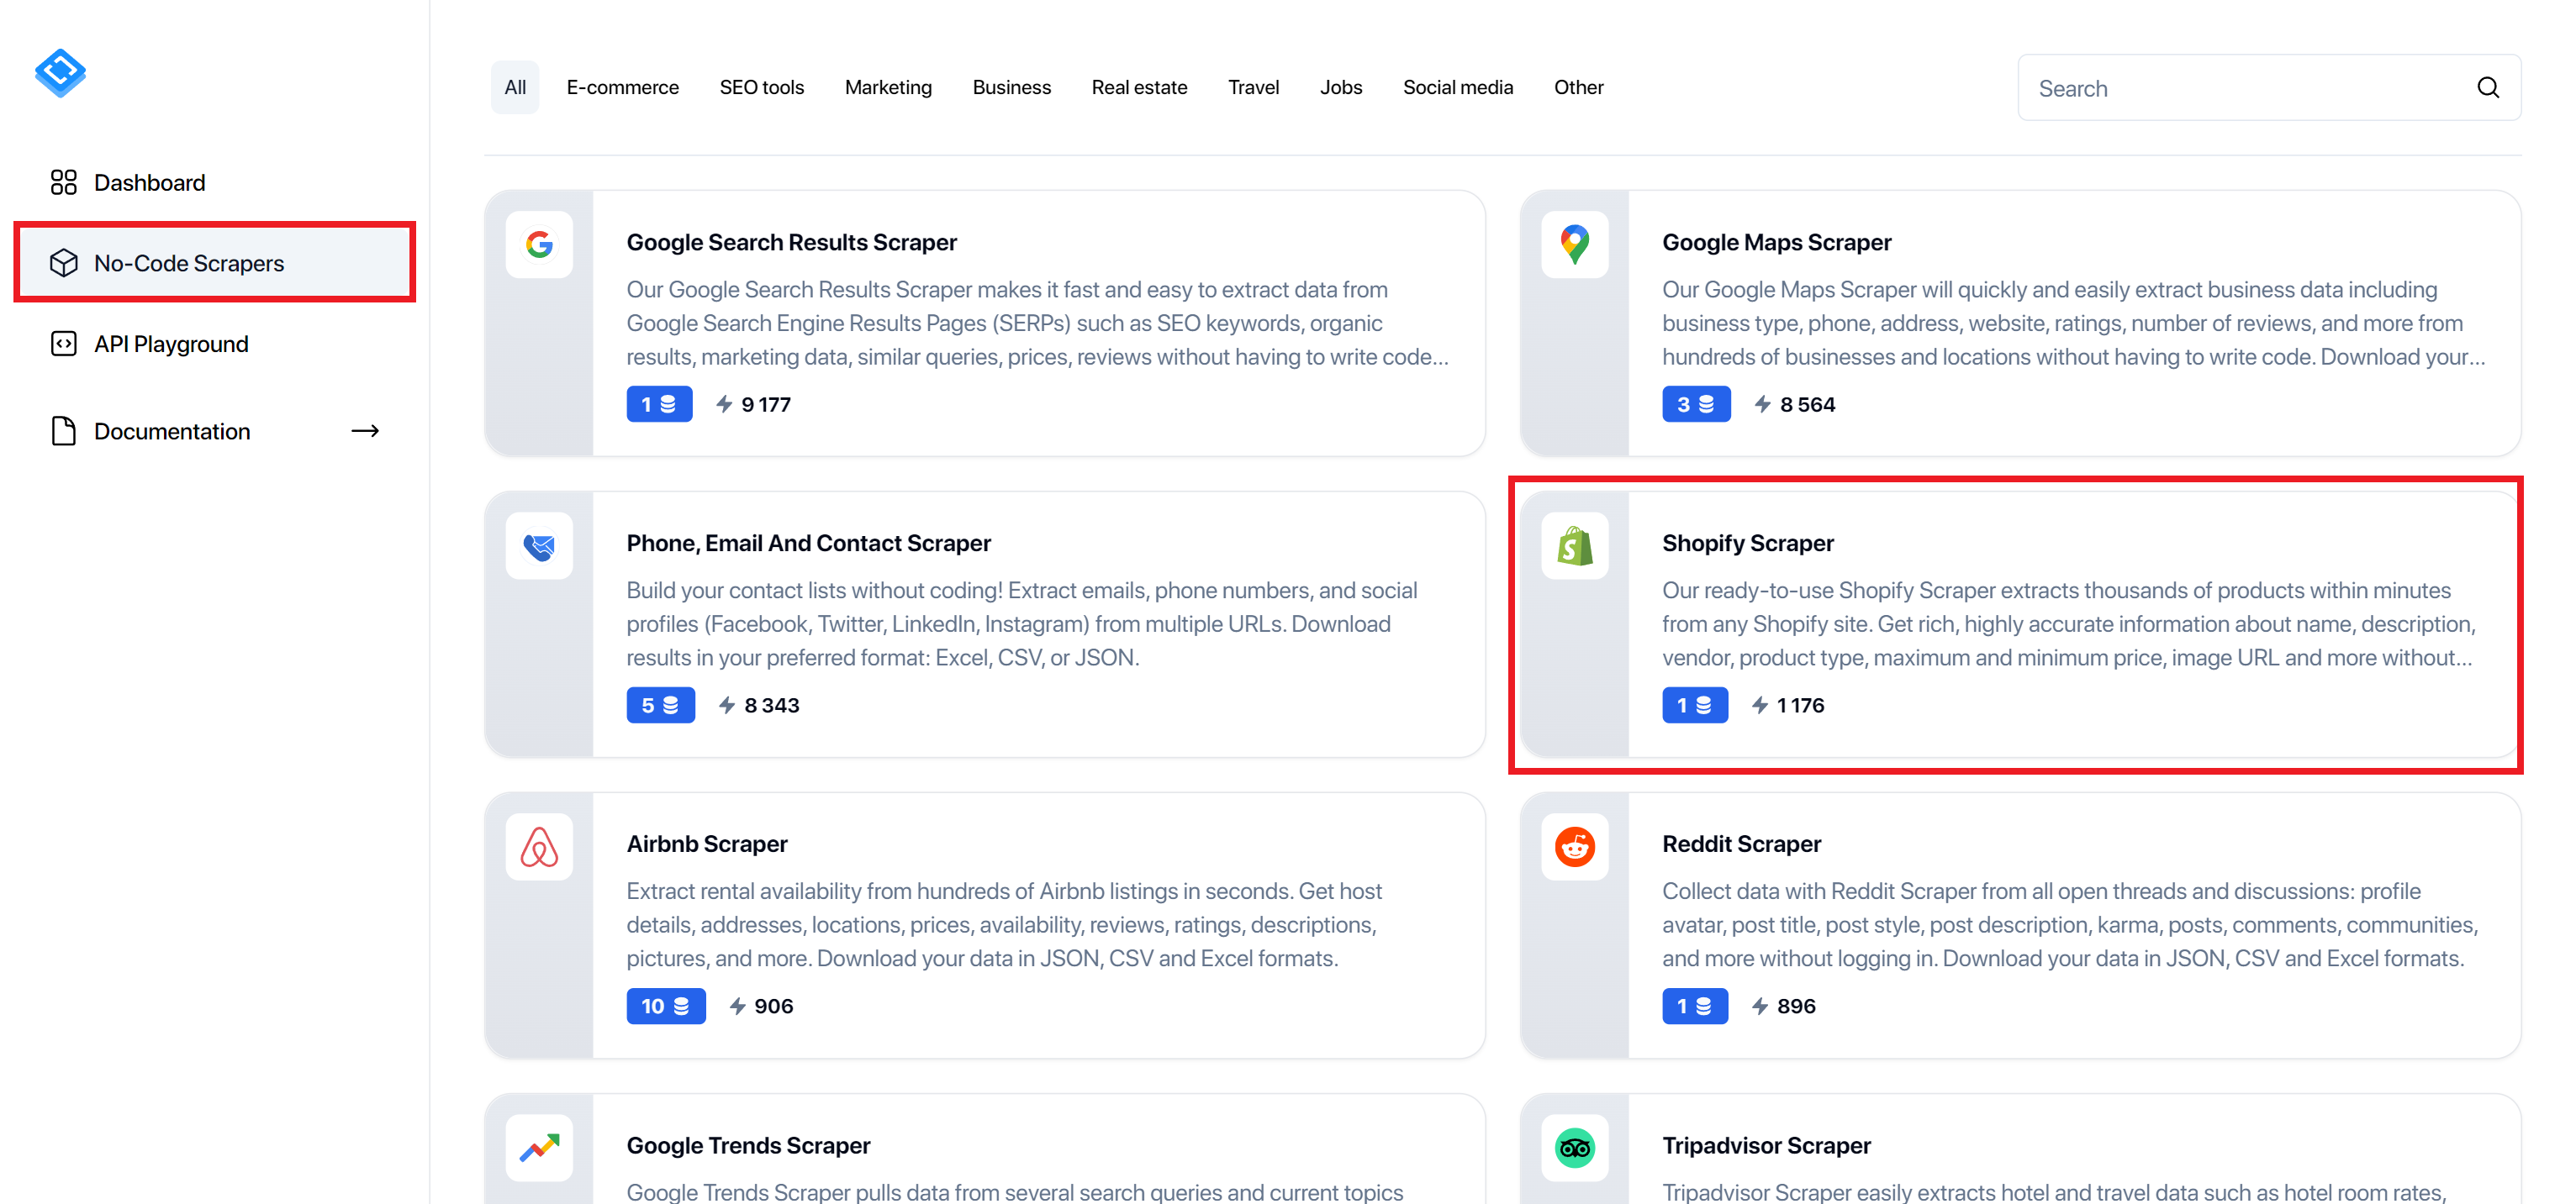Screen dimensions: 2576x1204
Task: Filter by Other category
Action: [x=1579, y=87]
